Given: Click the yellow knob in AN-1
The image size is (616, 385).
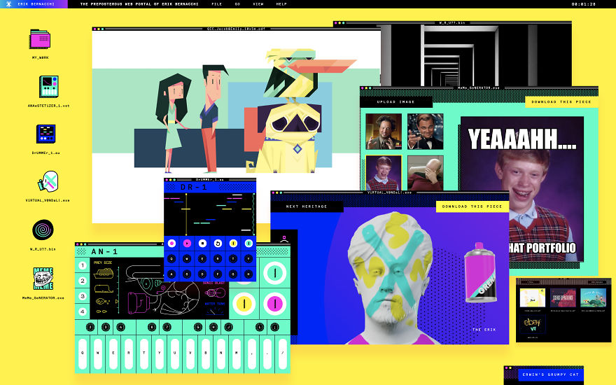Looking at the screenshot, I should pos(244,304).
